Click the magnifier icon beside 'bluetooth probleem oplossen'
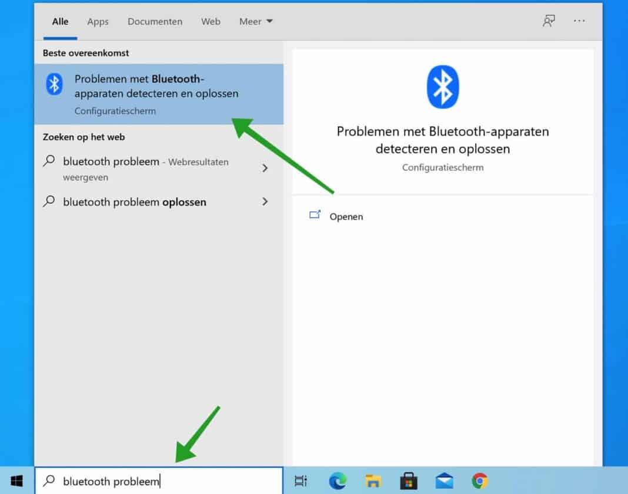Image resolution: width=628 pixels, height=494 pixels. tap(49, 201)
